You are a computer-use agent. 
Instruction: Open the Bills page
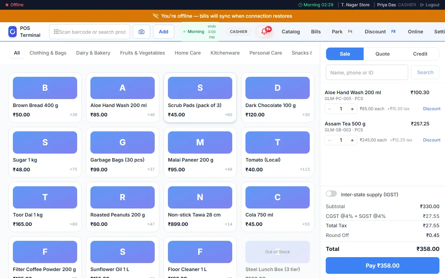tap(316, 32)
